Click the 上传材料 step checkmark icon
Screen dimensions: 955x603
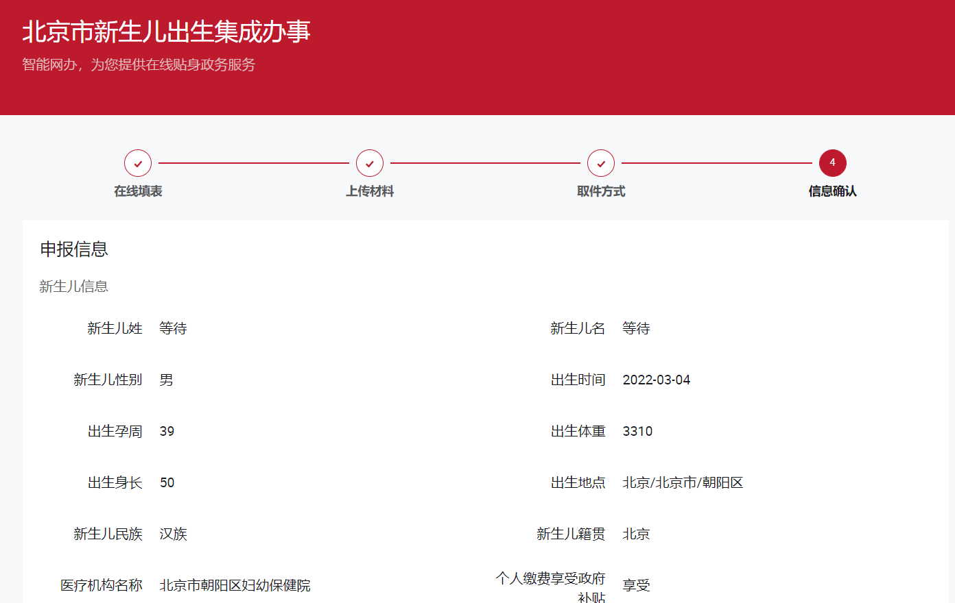pyautogui.click(x=370, y=163)
